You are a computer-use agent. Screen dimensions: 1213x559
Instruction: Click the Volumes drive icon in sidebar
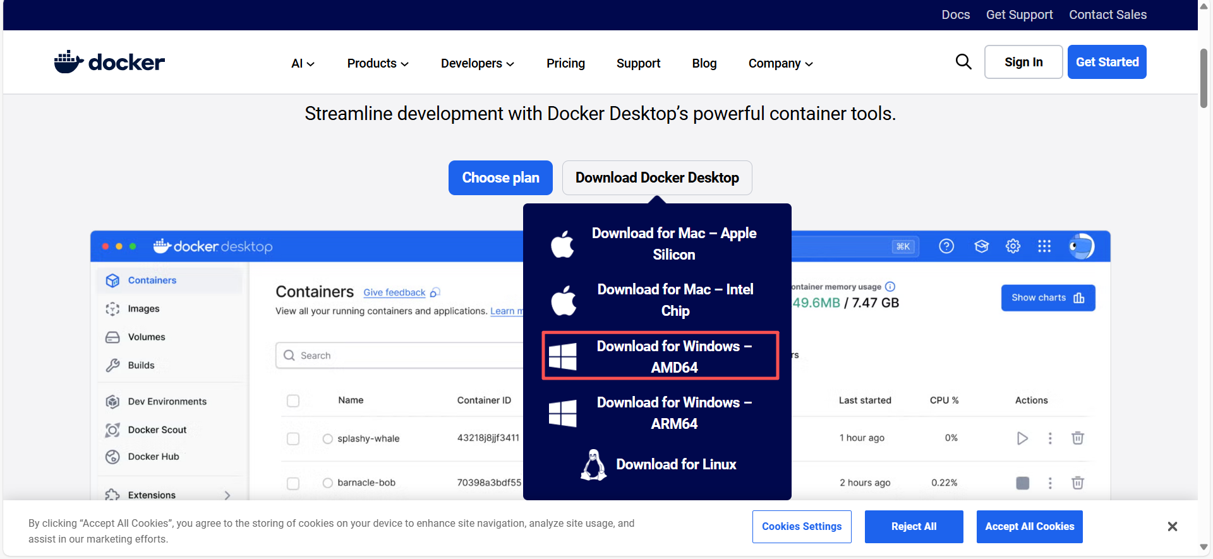(x=112, y=337)
